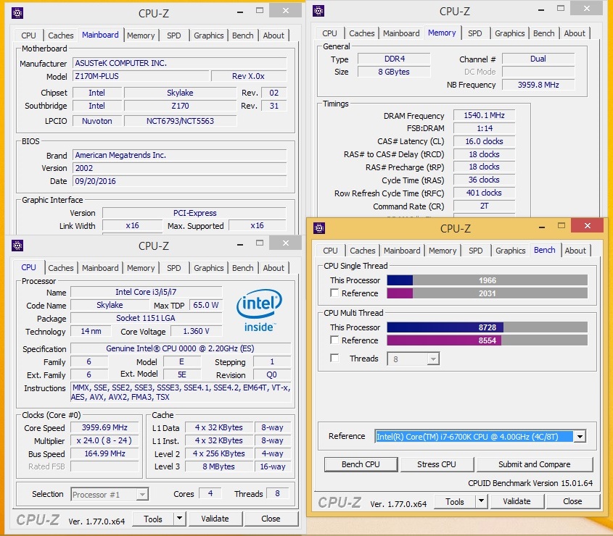Close the Mainboard CPU-Z window
The image size is (613, 536).
tap(286, 11)
